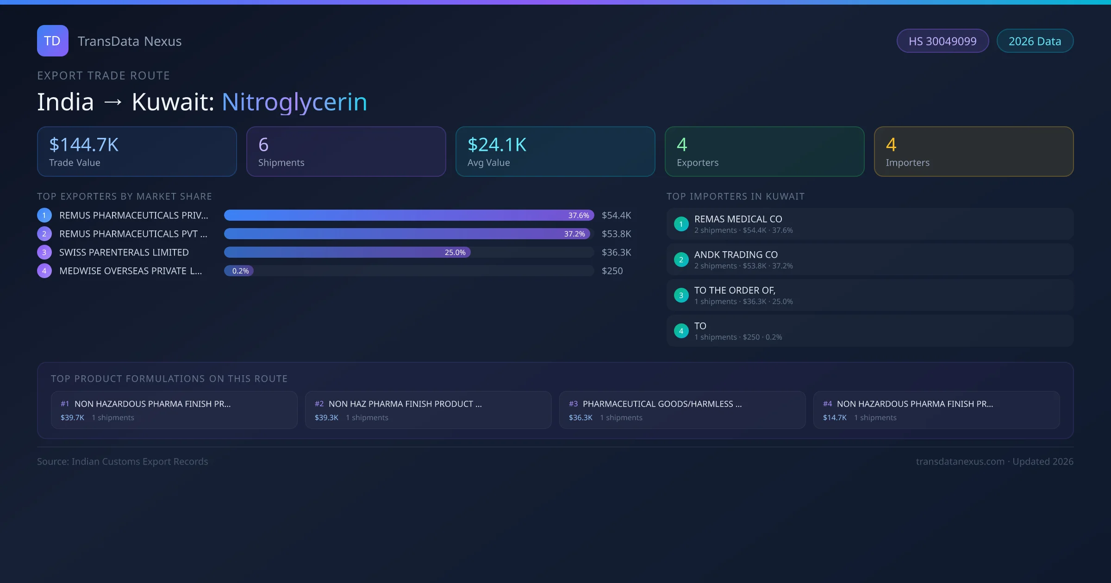The height and width of the screenshot is (583, 1111).
Task: Click green badge 2 for ANDK Trading Co
Action: tap(681, 260)
